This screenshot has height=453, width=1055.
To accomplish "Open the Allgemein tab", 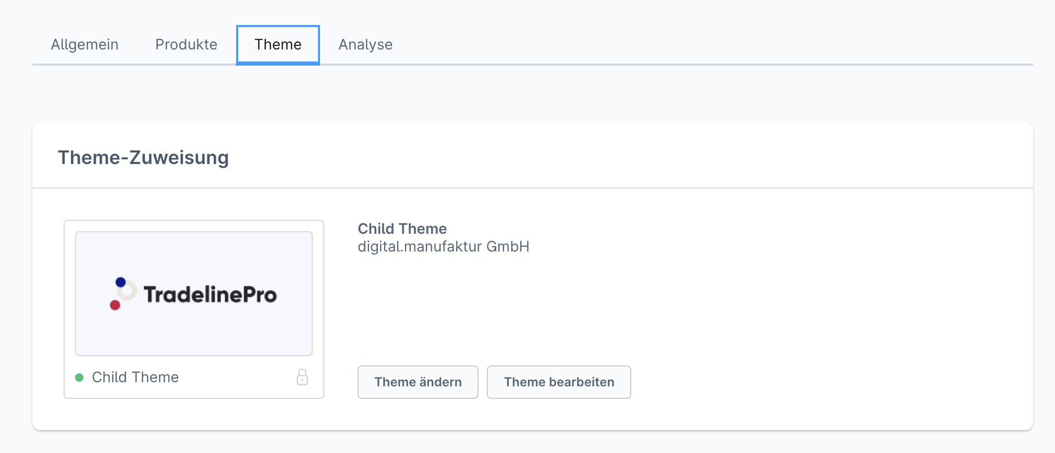I will [x=84, y=45].
